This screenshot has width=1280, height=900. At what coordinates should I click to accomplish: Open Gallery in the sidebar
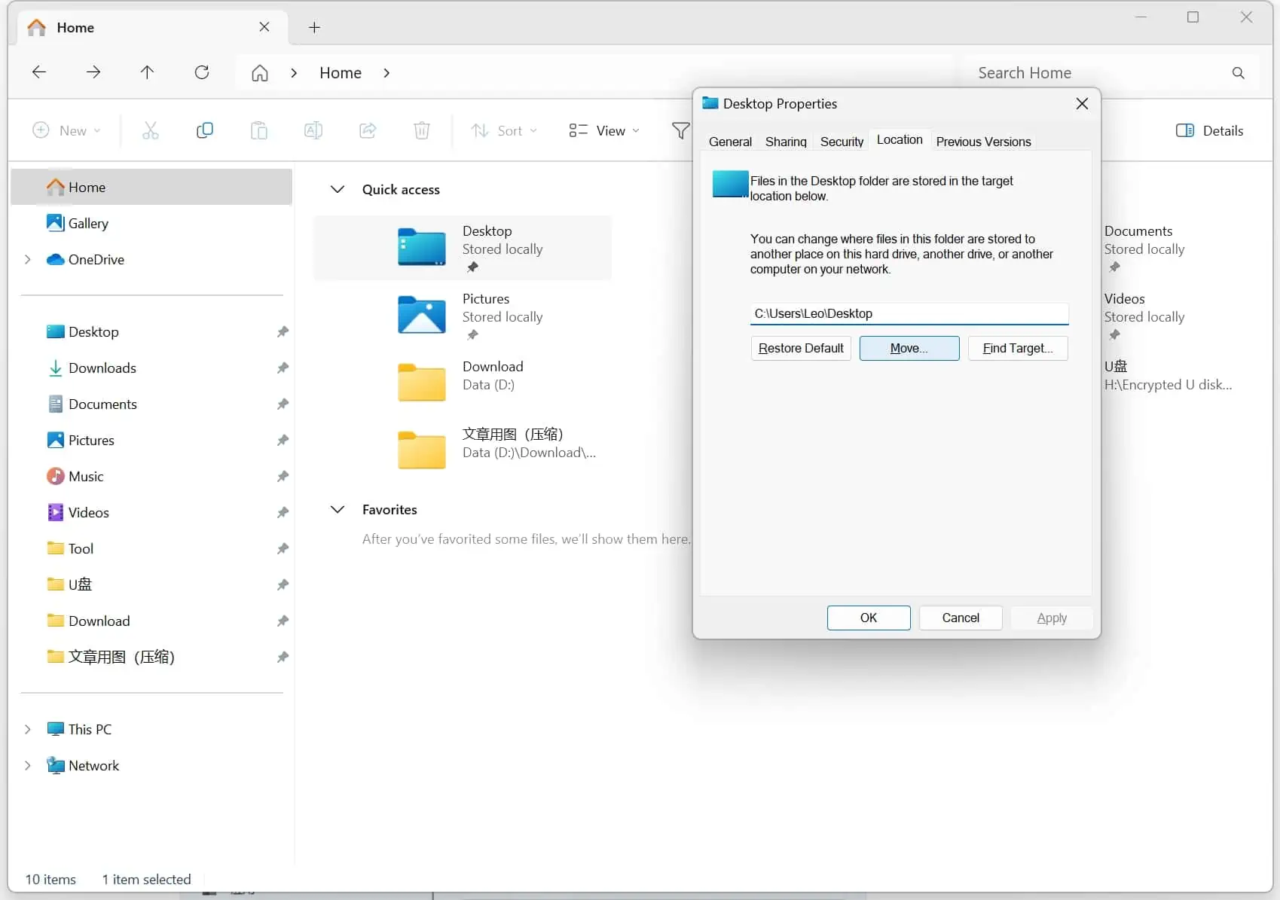pos(87,224)
